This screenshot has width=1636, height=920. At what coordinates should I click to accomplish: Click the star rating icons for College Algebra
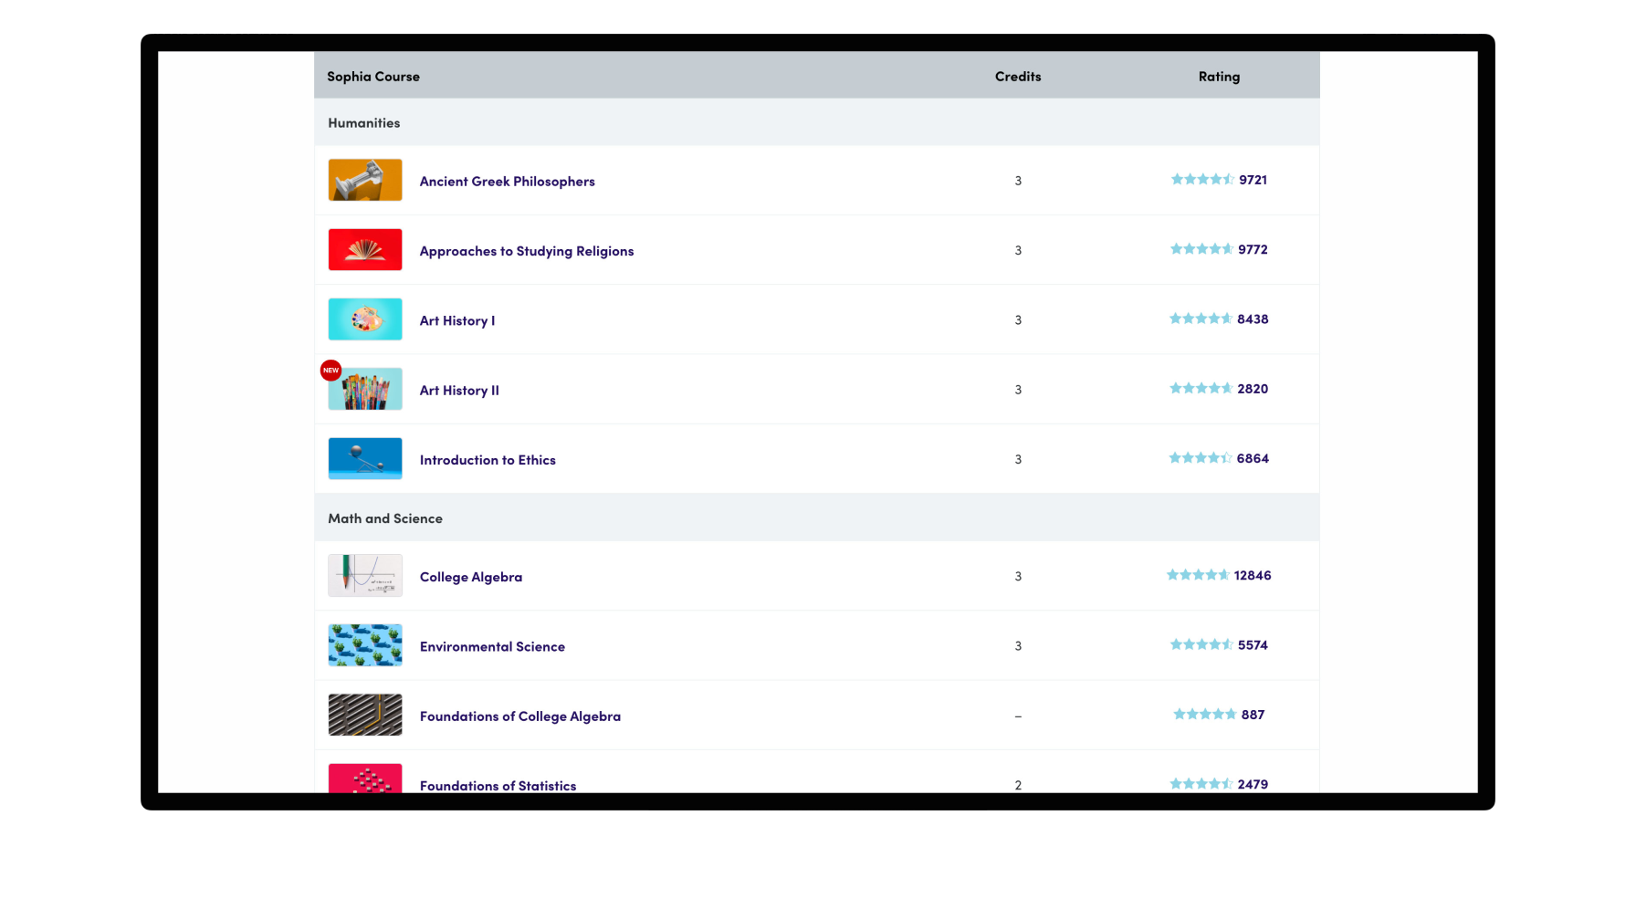(1198, 575)
